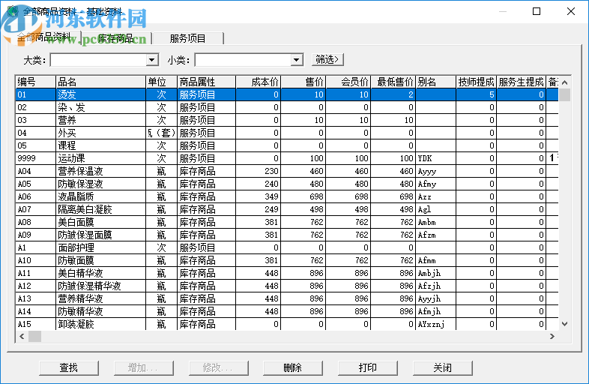Select the 美白面膜 row
Screen dimensions: 589x384
(287, 222)
